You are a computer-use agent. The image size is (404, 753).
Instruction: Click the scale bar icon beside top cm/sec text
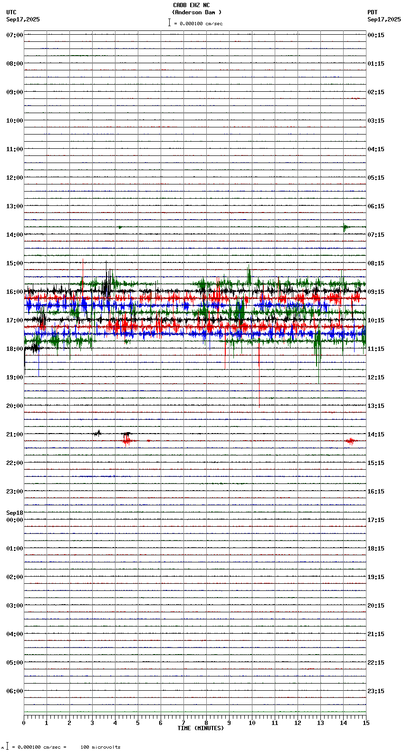pos(169,22)
